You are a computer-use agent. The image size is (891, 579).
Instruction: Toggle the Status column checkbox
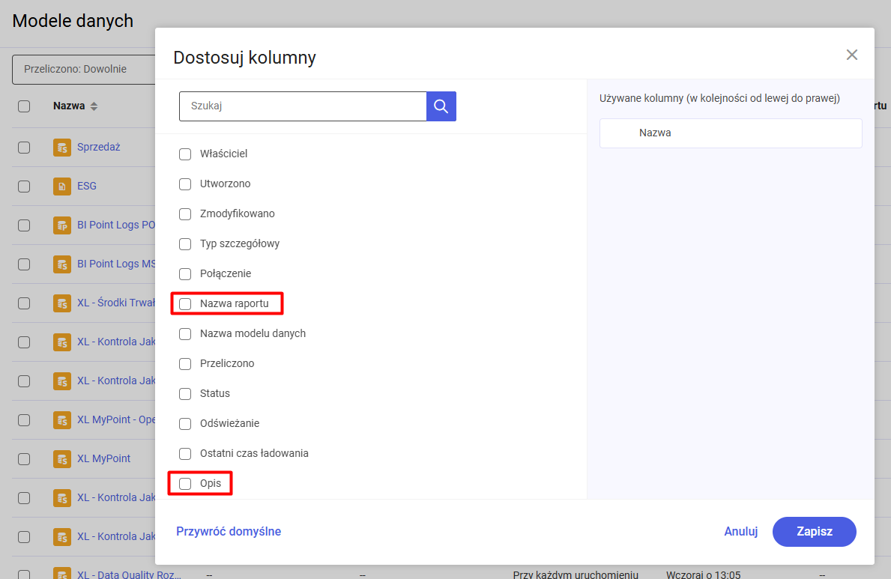point(185,394)
